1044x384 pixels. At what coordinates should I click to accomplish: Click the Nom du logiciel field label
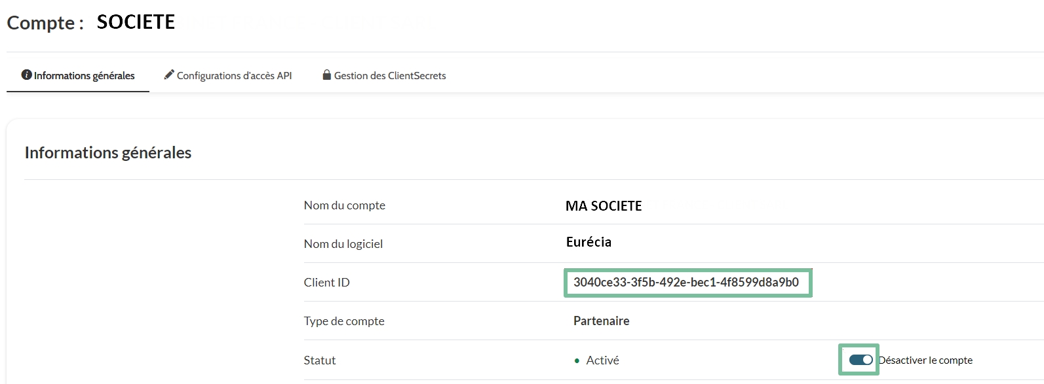[x=343, y=244]
